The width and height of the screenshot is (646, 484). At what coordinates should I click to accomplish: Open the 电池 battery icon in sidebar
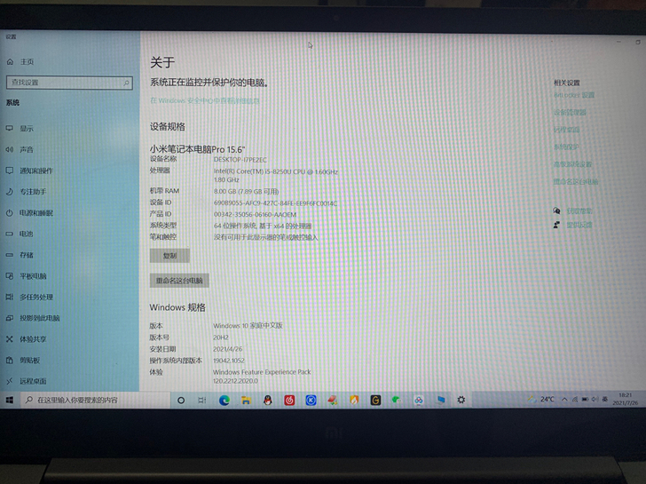[x=10, y=234]
